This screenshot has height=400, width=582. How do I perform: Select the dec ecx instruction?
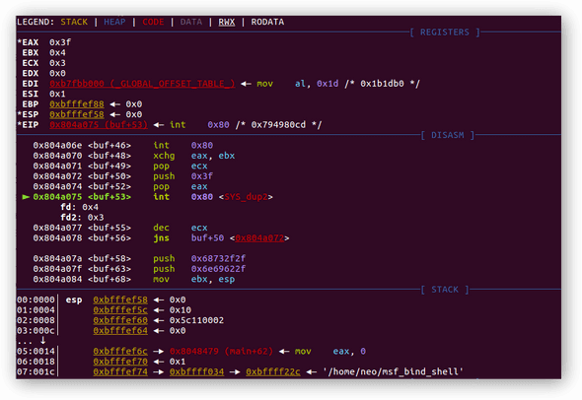coord(181,228)
